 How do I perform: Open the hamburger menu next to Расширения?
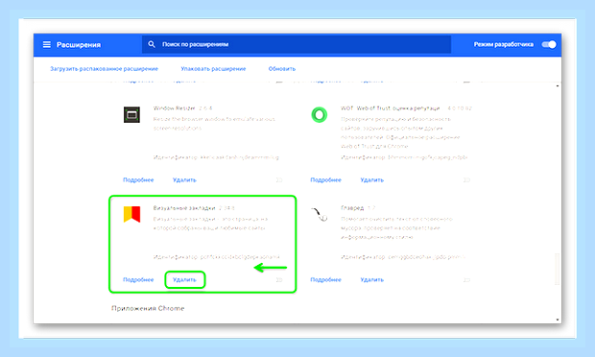pos(47,45)
